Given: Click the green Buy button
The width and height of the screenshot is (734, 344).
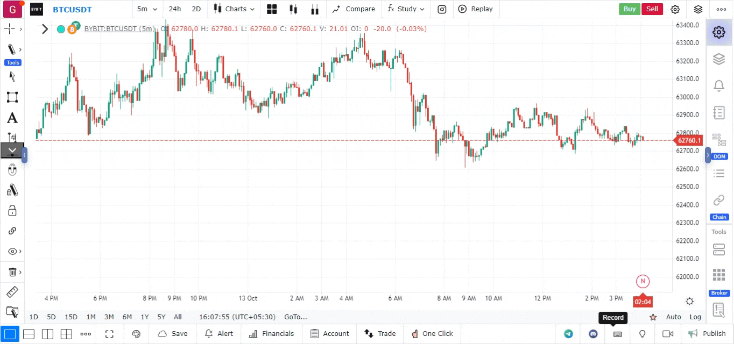Looking at the screenshot, I should (x=629, y=9).
